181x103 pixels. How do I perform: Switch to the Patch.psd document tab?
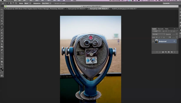pyautogui.click(x=77, y=9)
